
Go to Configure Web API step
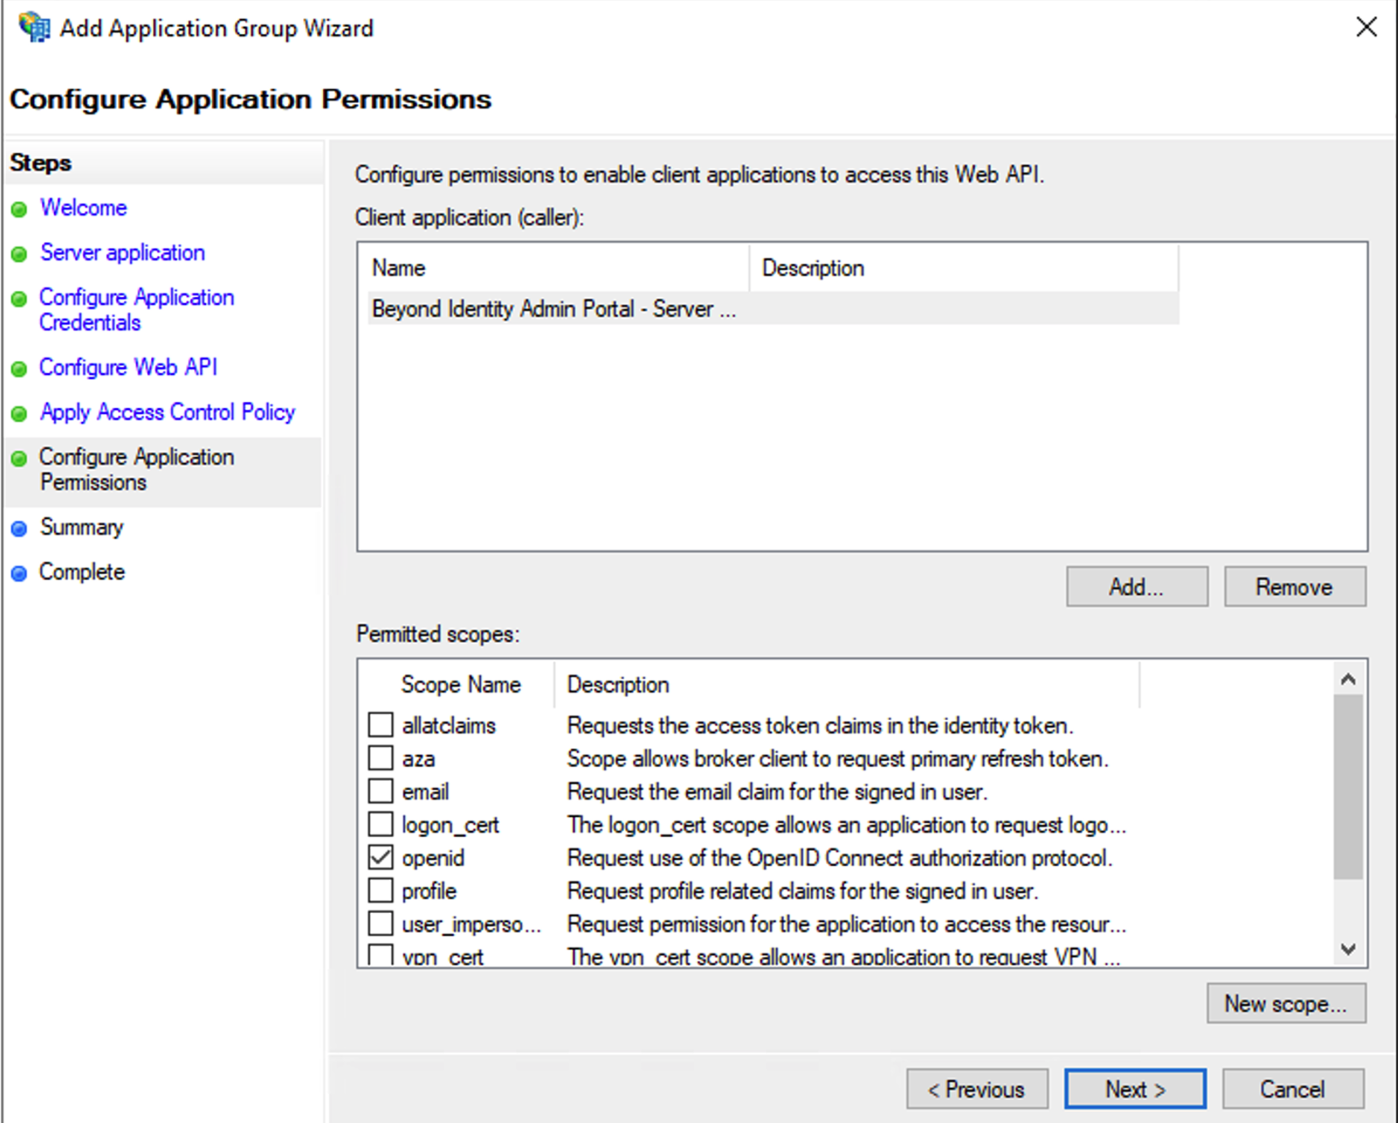[x=128, y=367]
